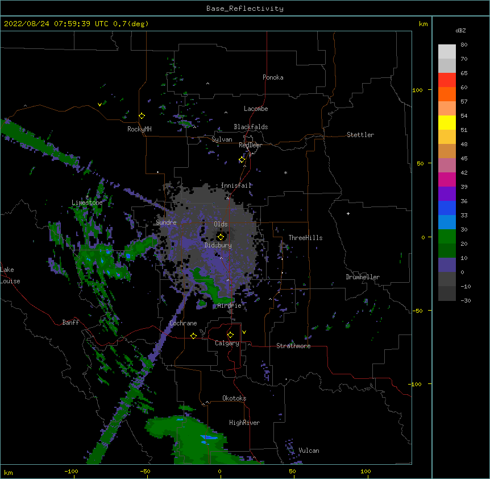Screen dimensions: 490x479
Task: Click the Innisfail city label
Action: pyautogui.click(x=236, y=185)
